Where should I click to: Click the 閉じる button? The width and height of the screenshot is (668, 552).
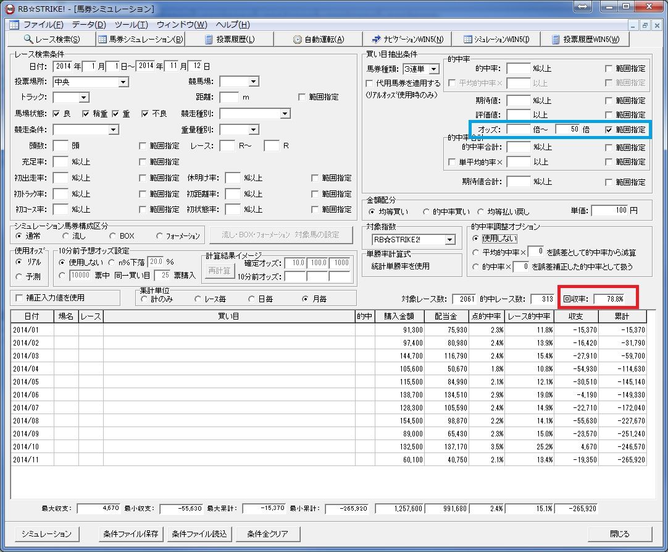click(x=620, y=533)
